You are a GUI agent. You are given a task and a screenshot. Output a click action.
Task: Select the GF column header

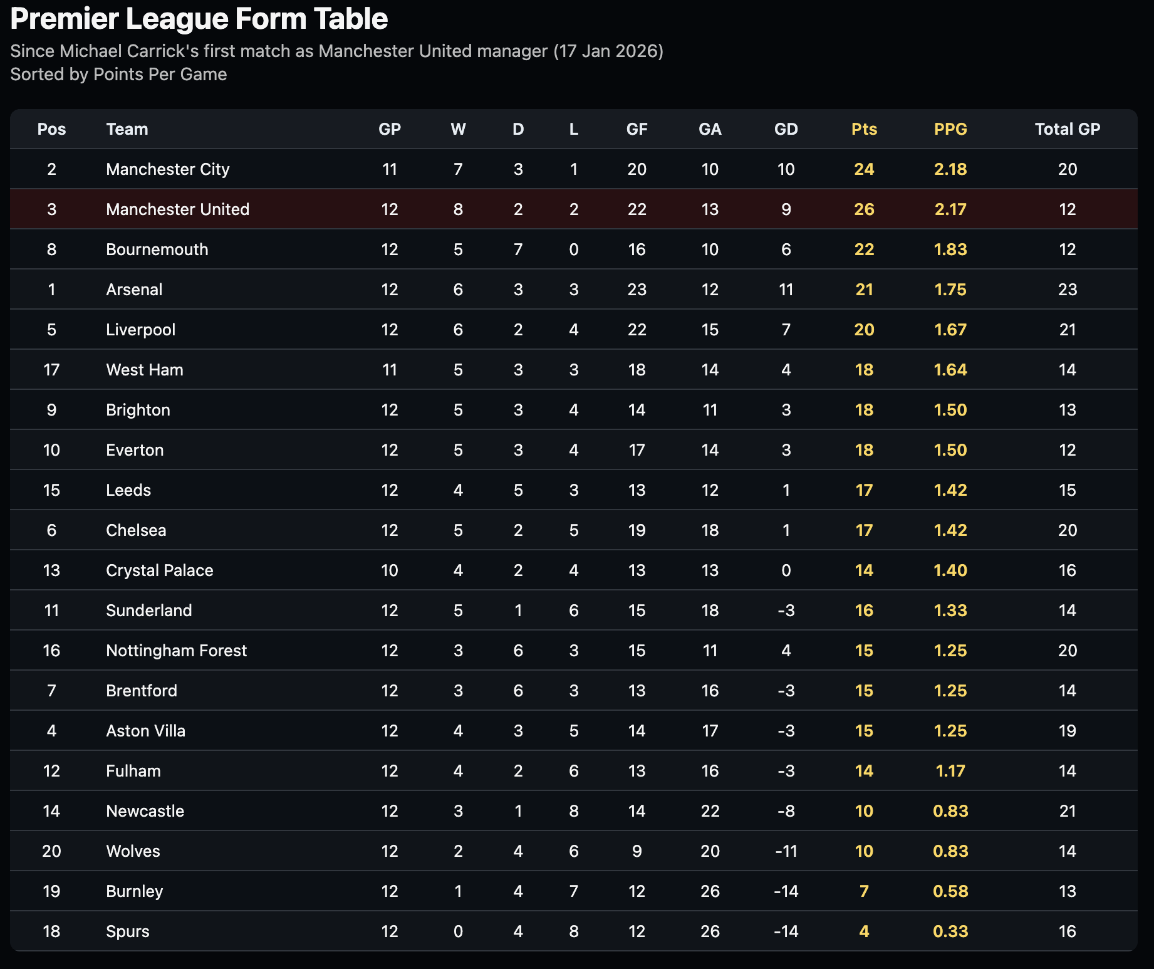coord(637,129)
